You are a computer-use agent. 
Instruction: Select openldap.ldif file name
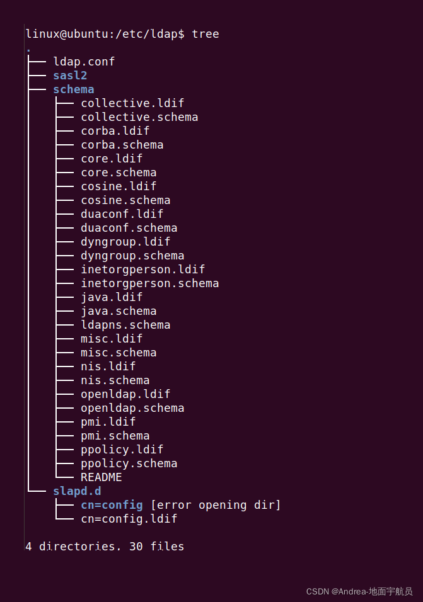125,394
